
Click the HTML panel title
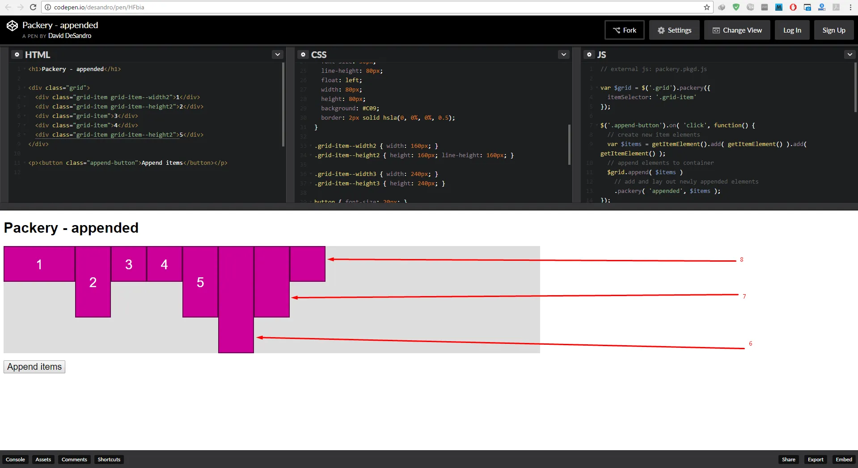pyautogui.click(x=38, y=54)
